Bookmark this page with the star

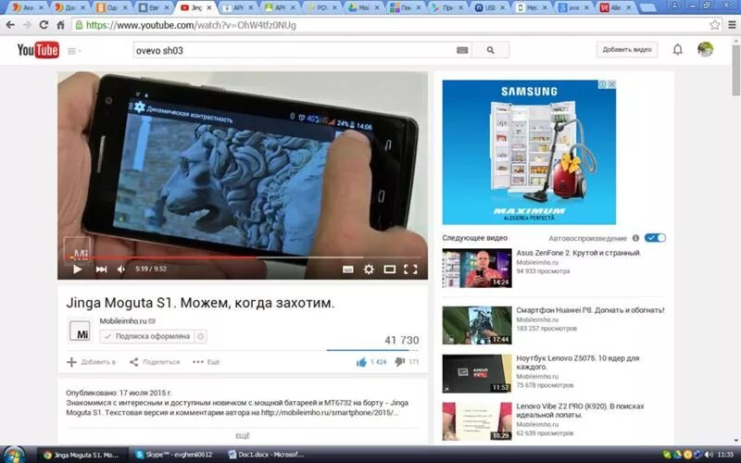[x=714, y=25]
